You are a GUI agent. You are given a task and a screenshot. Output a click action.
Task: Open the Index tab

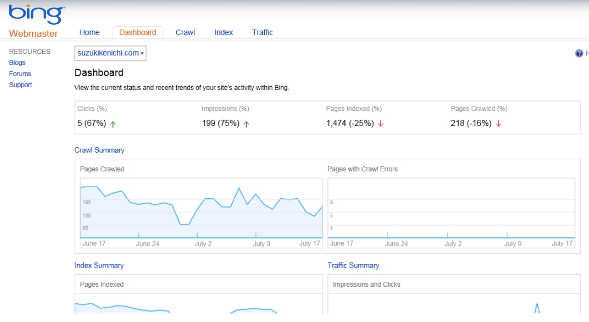[224, 32]
